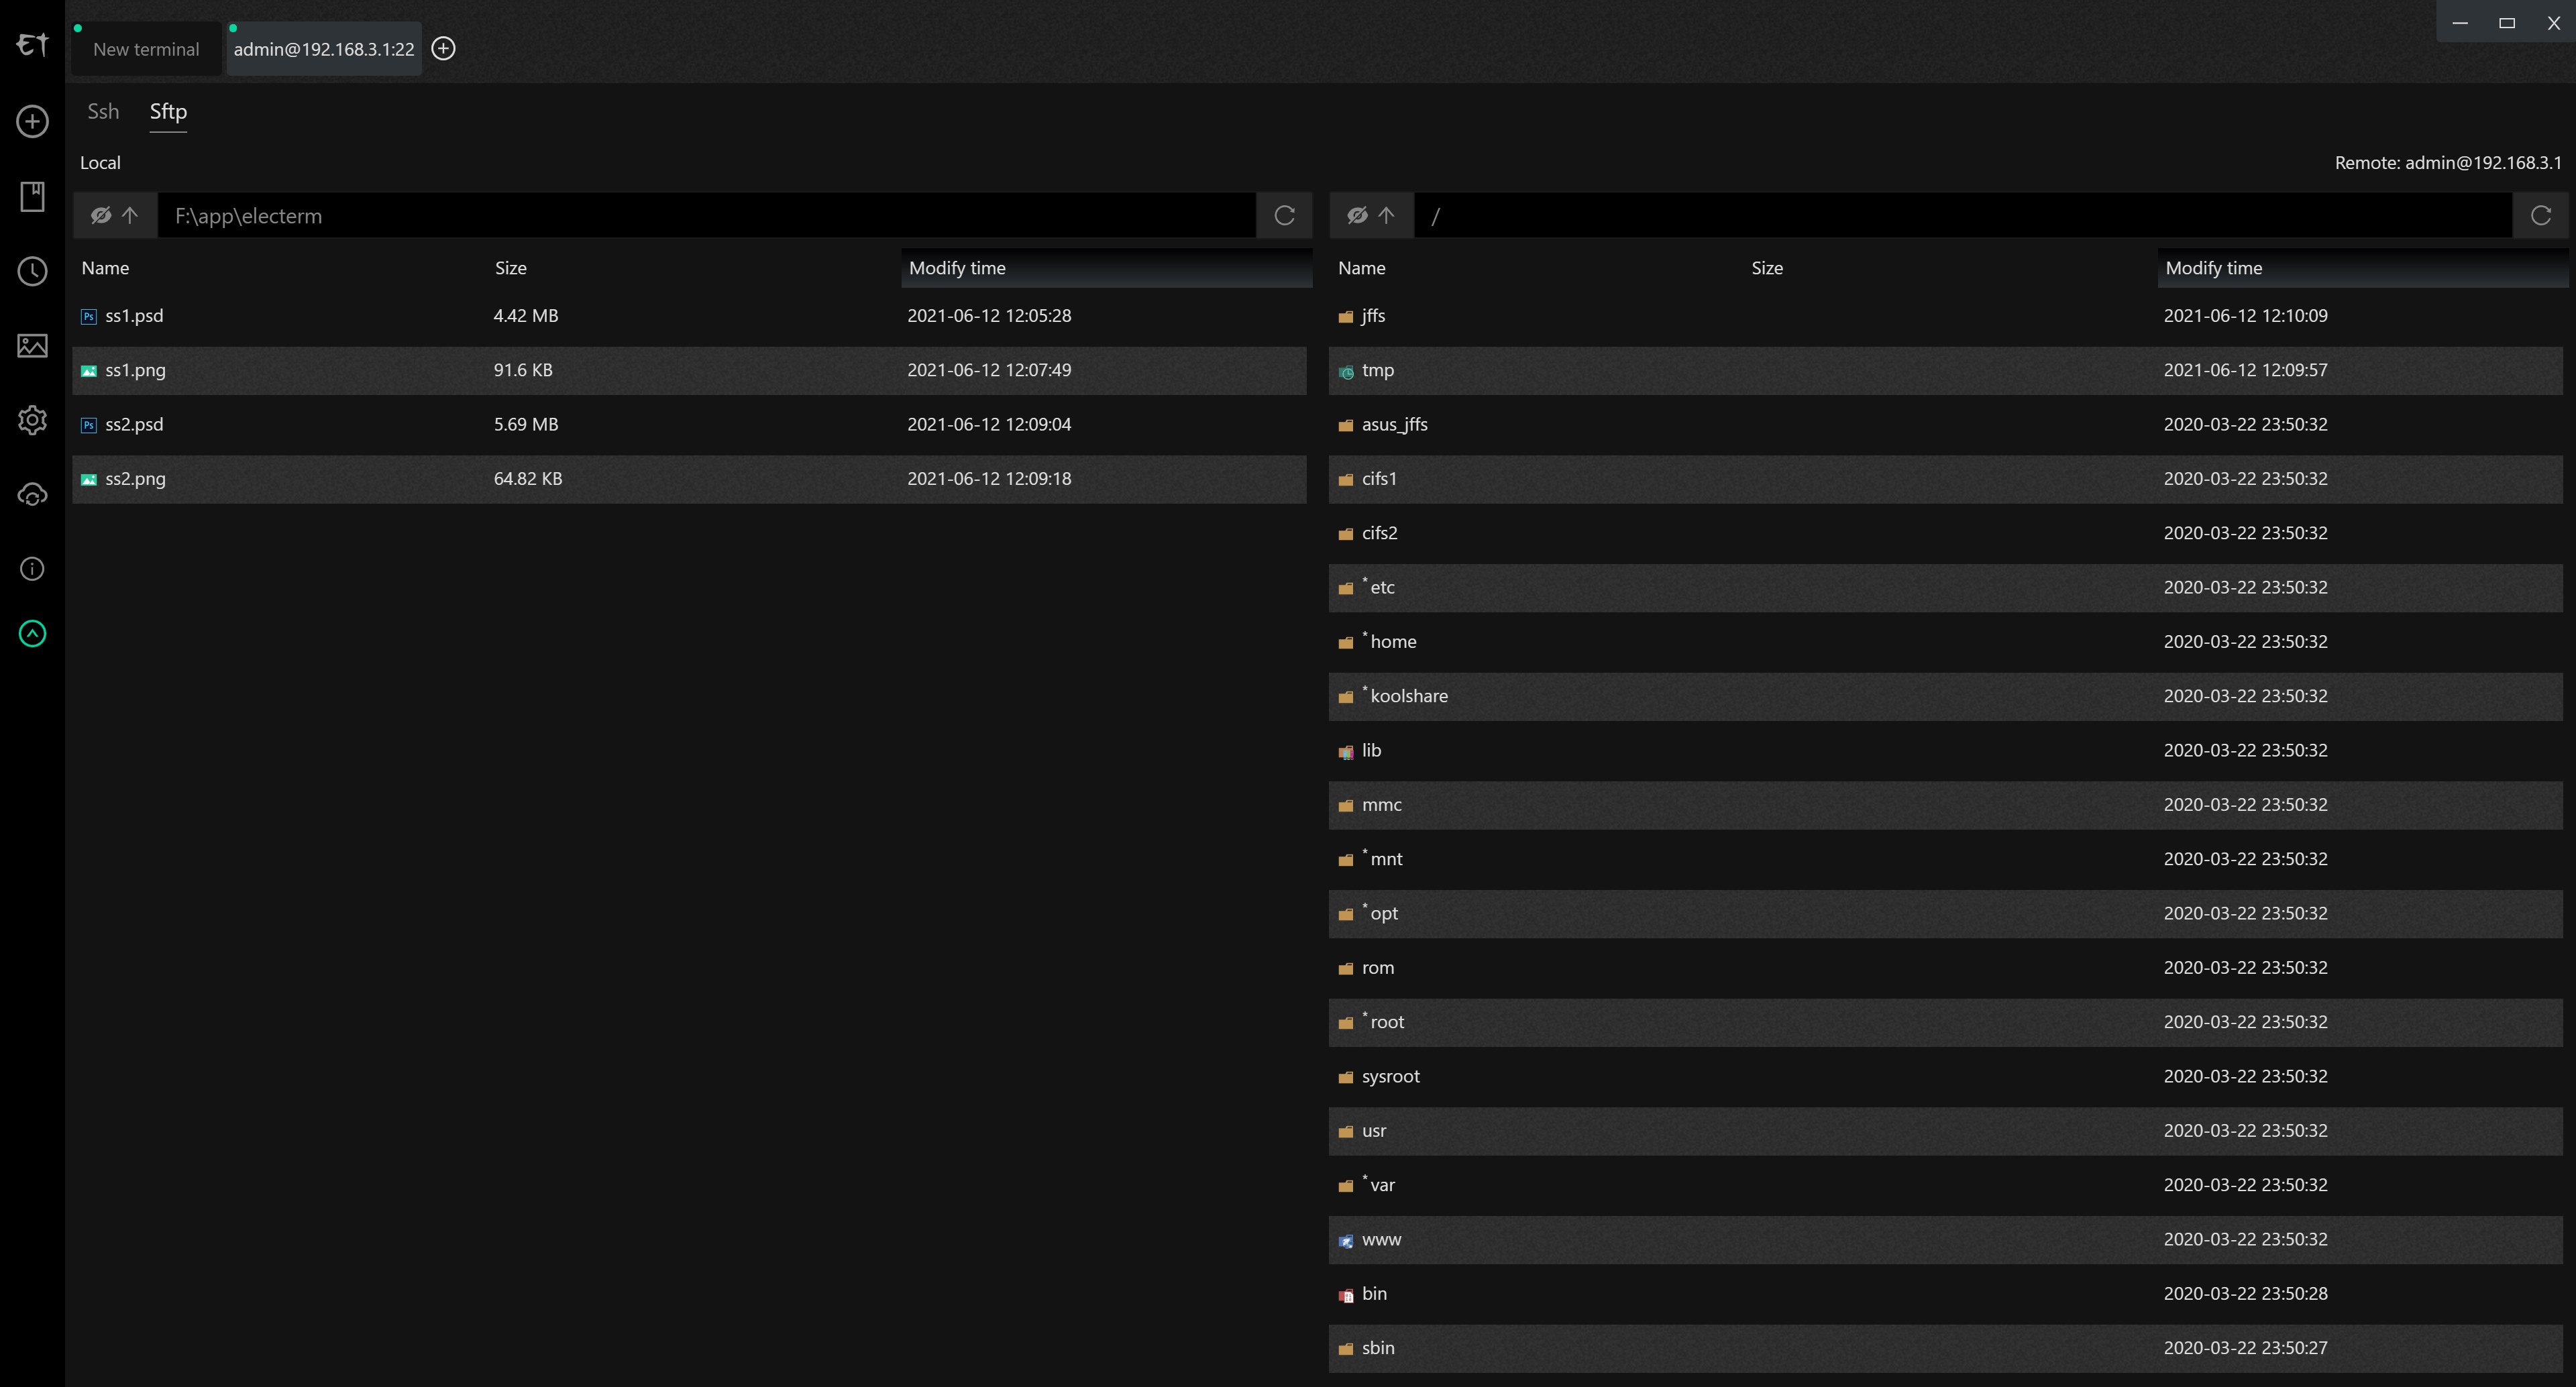Screen dimensions: 2576x1387
Task: Open about info icon in sidebar
Action: click(32, 569)
